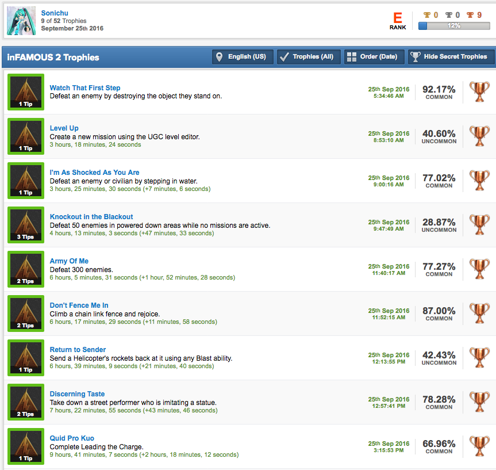Open the Quid Pro Kuo trophy link
496x470 pixels.
pos(72,438)
